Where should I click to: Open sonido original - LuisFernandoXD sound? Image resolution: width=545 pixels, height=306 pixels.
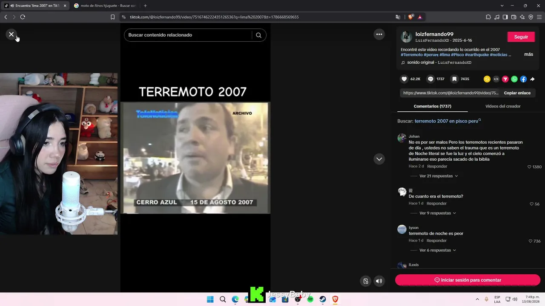coord(439,62)
